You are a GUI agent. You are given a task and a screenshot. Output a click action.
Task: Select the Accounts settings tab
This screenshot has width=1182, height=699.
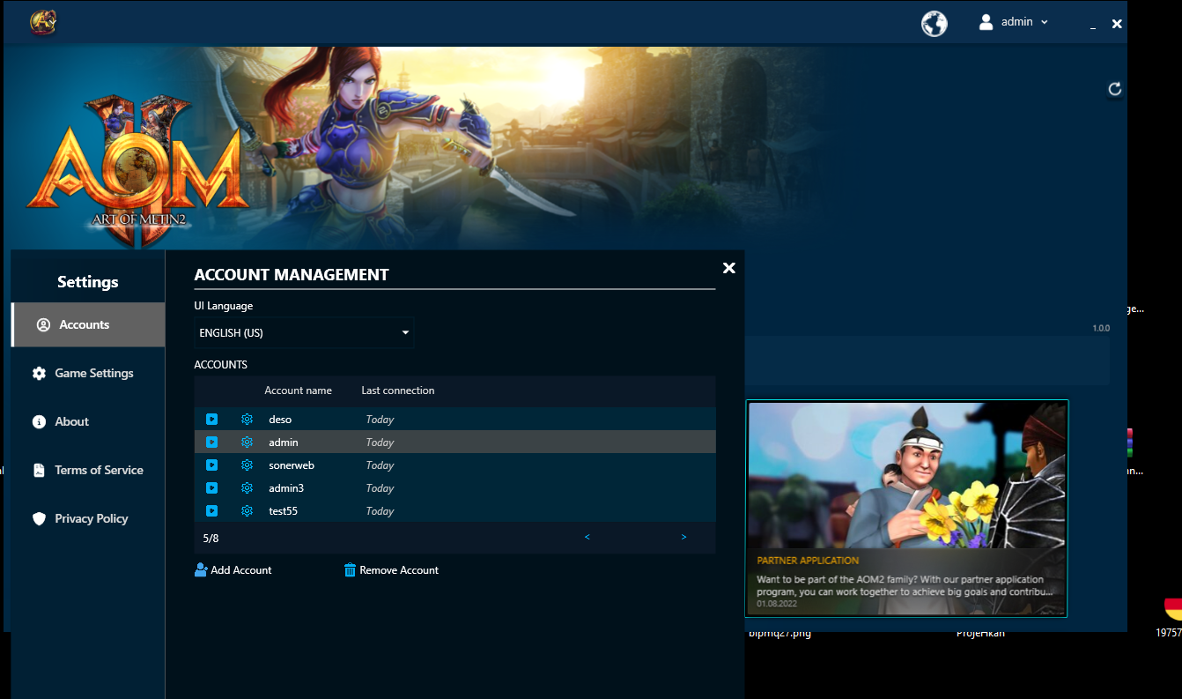pos(88,324)
